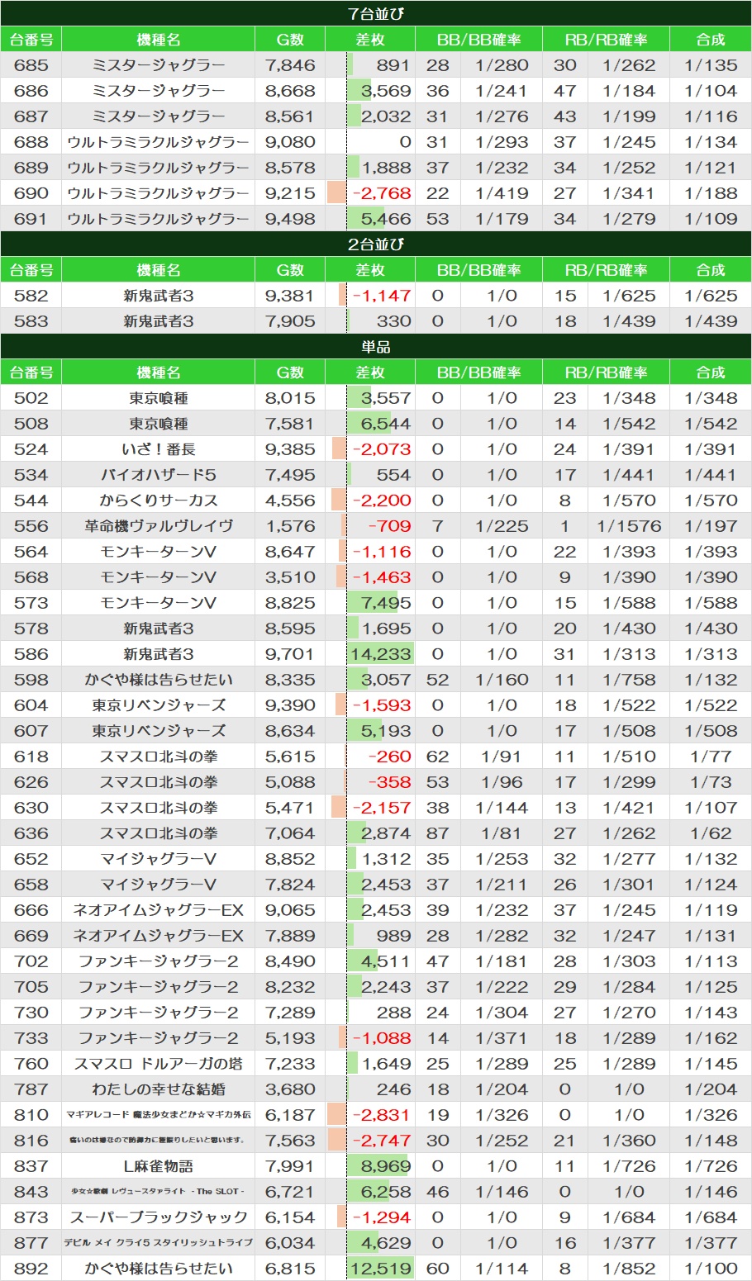Viewport: 752px width, 1281px height.
Task: Select machine number 685
Action: point(31,65)
